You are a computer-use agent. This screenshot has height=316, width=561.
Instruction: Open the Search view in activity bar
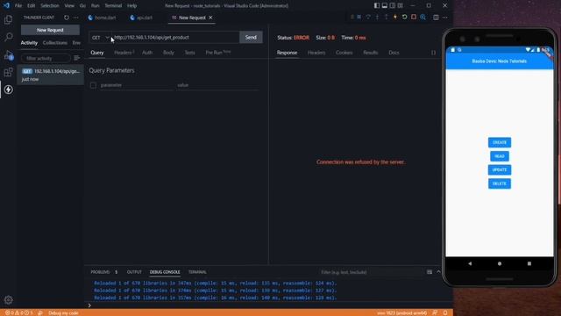point(8,37)
